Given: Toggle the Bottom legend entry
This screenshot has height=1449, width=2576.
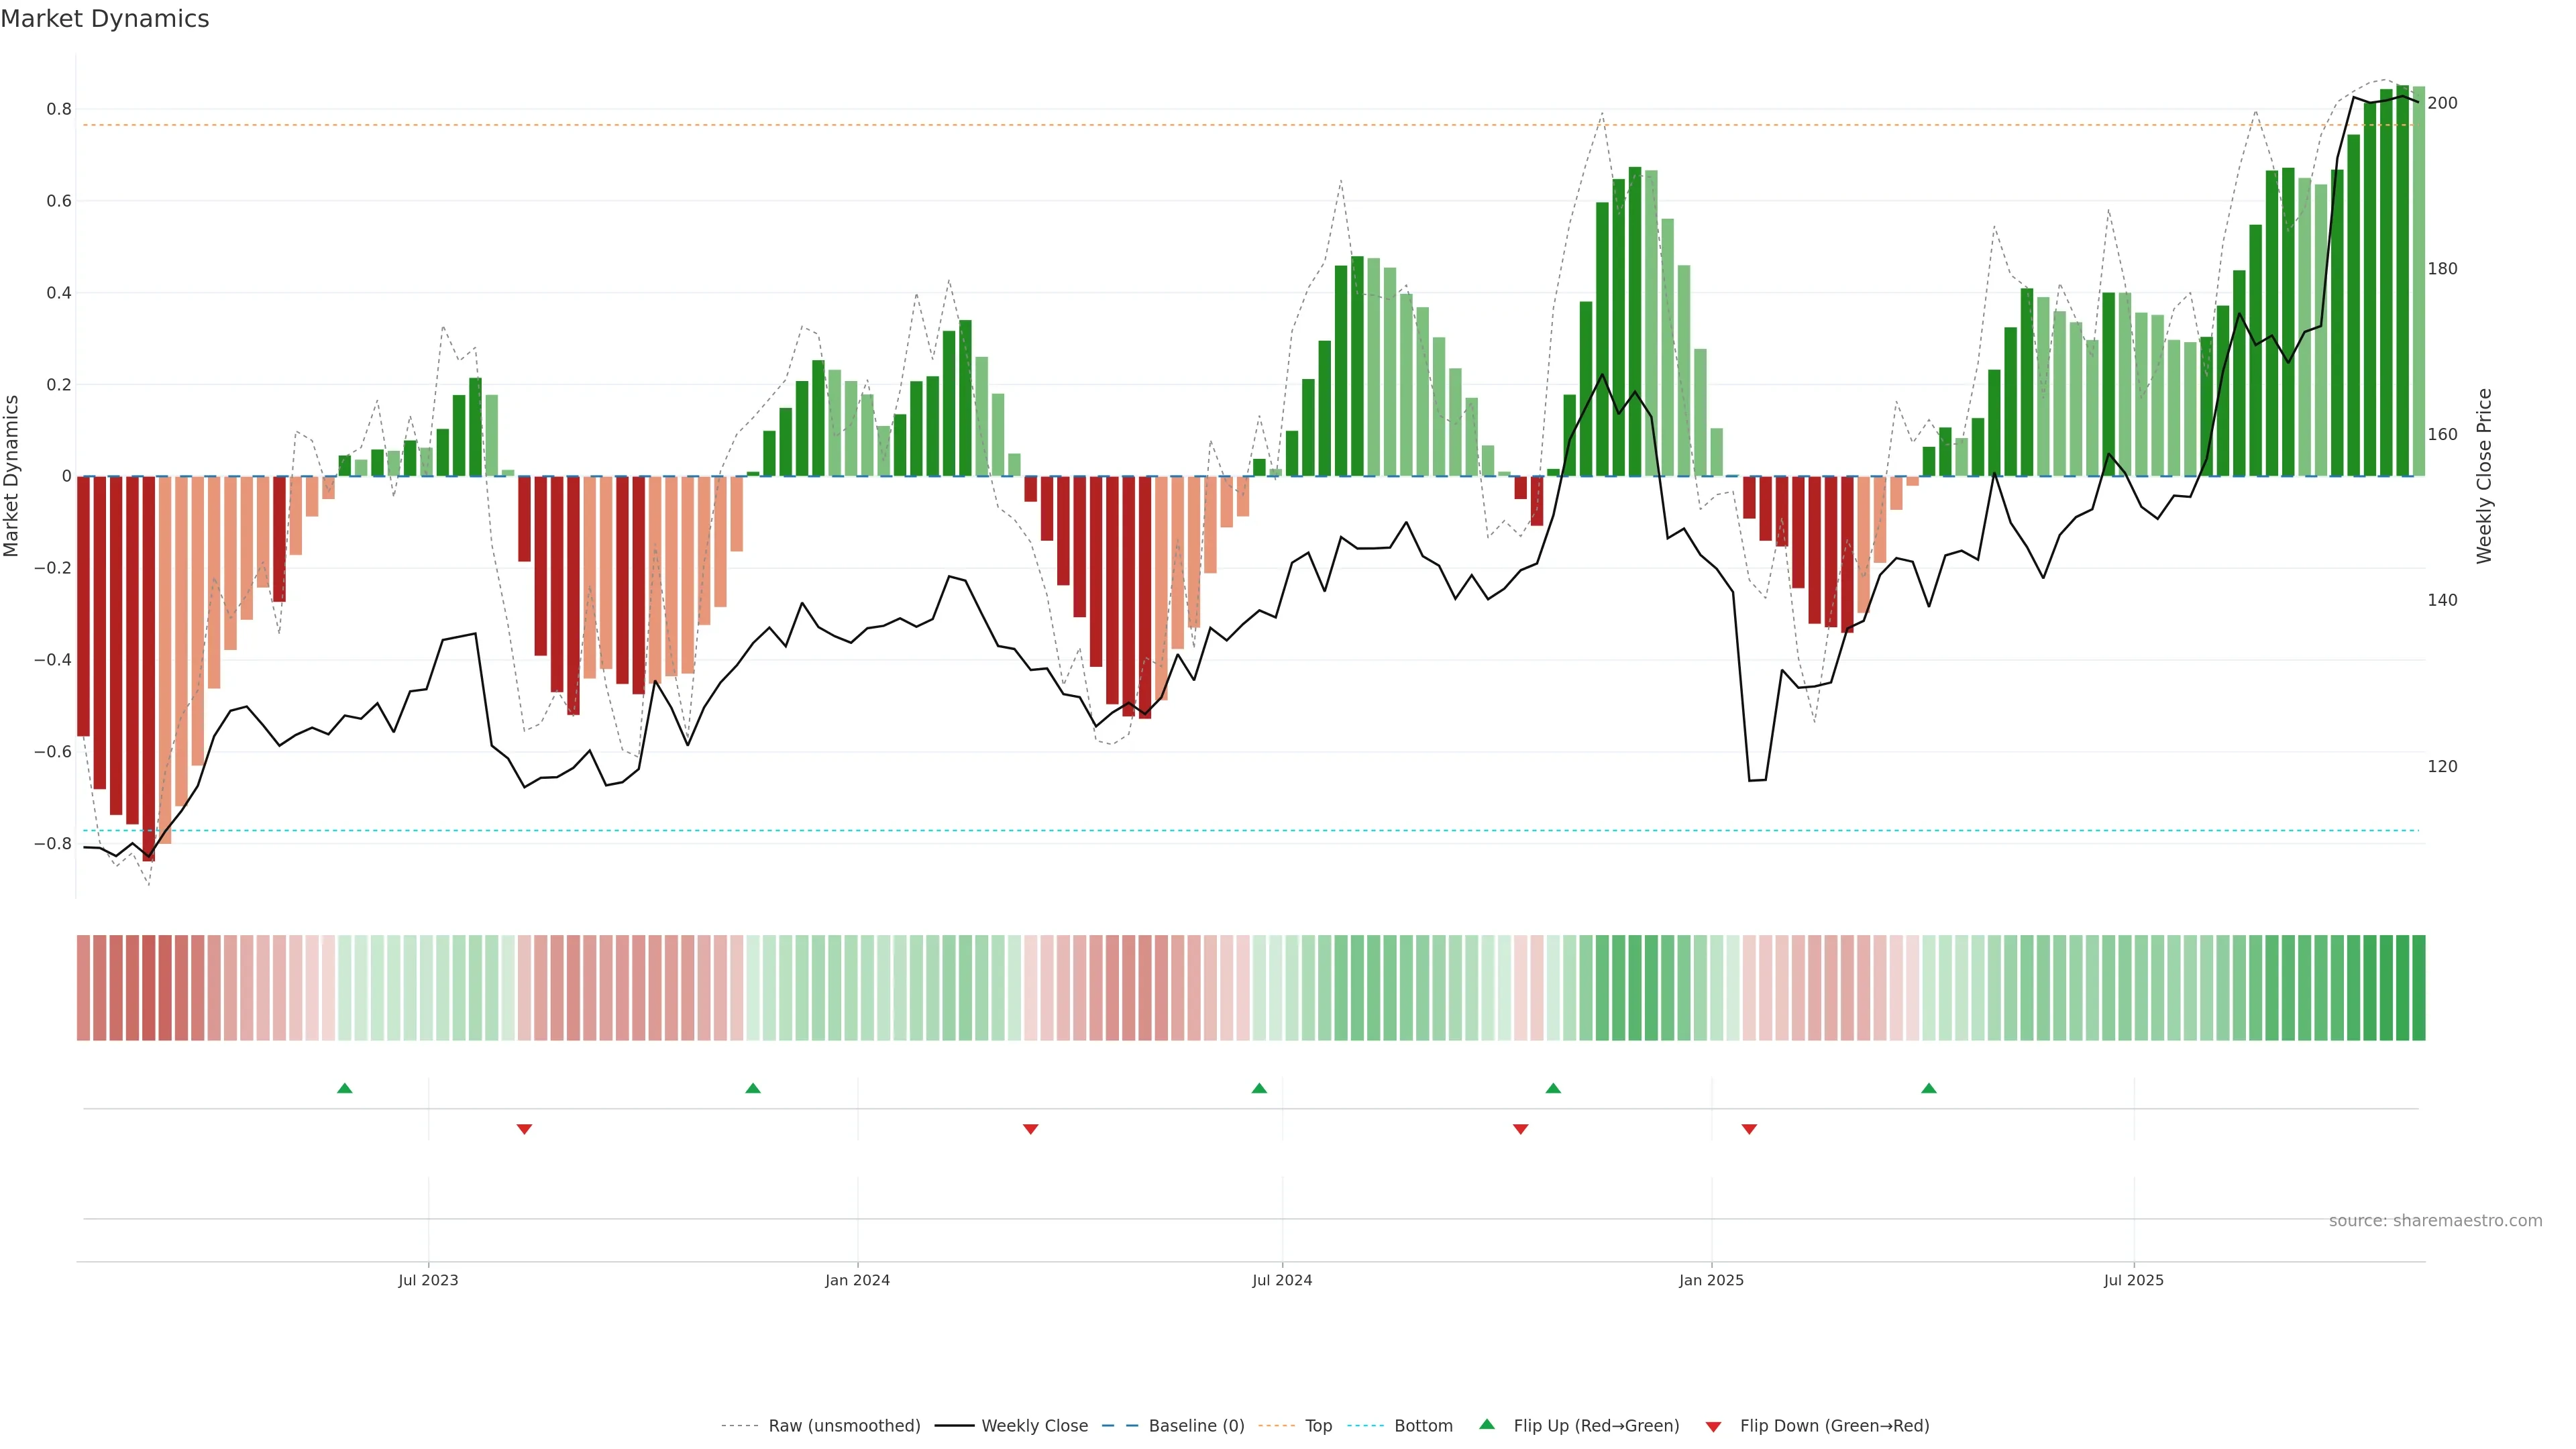Looking at the screenshot, I should click(x=1423, y=1426).
